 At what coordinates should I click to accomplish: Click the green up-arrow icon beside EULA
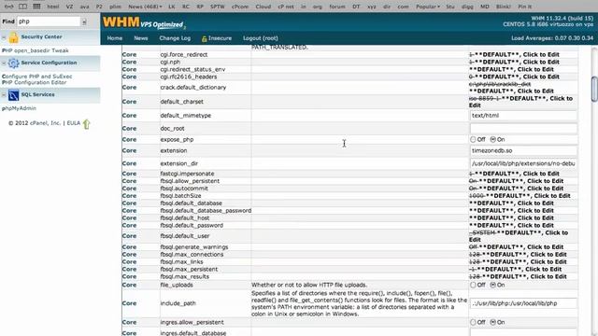(87, 124)
